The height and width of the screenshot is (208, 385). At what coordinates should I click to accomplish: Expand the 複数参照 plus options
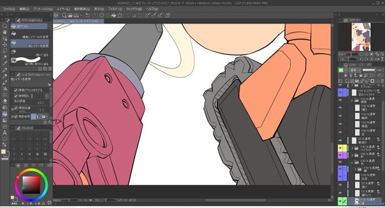(12, 117)
